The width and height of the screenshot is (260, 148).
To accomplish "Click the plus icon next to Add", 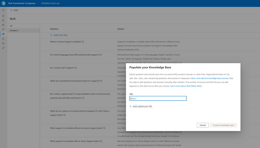I will coord(11,10).
